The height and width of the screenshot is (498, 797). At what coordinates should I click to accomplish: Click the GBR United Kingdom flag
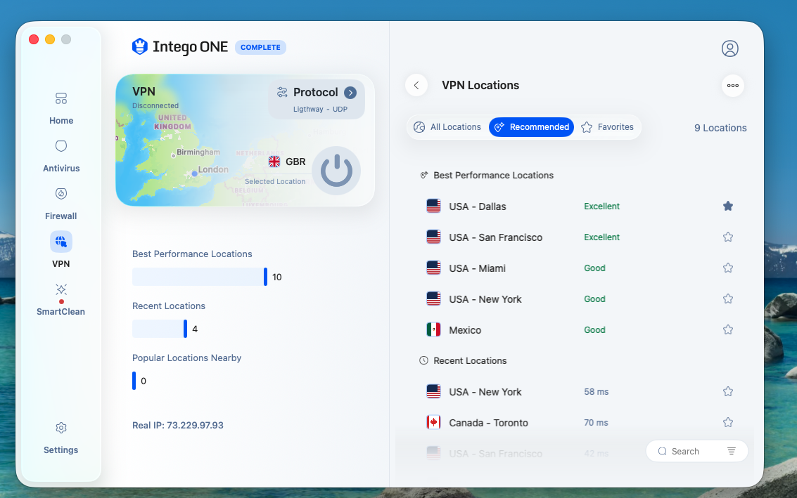pos(274,162)
